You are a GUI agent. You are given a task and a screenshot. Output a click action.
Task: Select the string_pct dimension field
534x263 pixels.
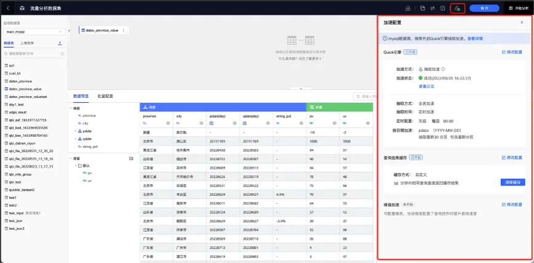(x=90, y=147)
